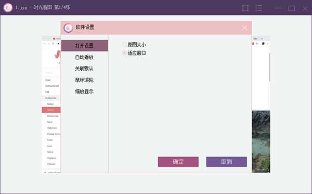The width and height of the screenshot is (312, 194).
Task: Click the scrollbar in the displayed image
Action: [x=269, y=67]
